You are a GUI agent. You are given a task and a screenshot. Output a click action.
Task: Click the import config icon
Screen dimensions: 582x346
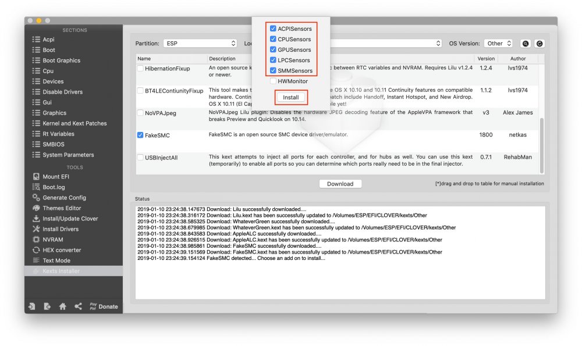tap(32, 306)
